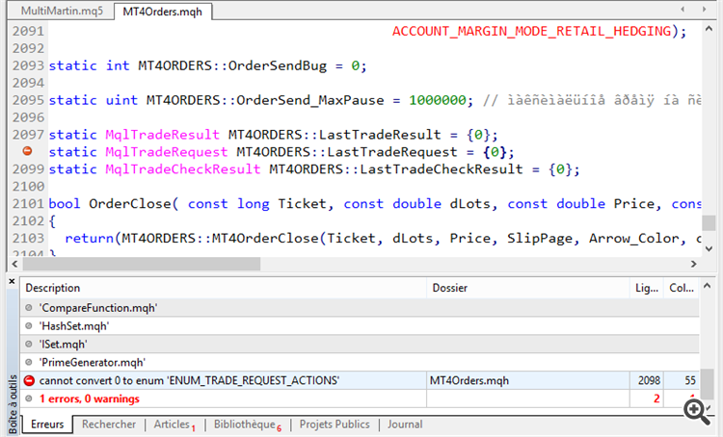Sort by the Lig... column header
723x437 pixels.
click(x=647, y=288)
